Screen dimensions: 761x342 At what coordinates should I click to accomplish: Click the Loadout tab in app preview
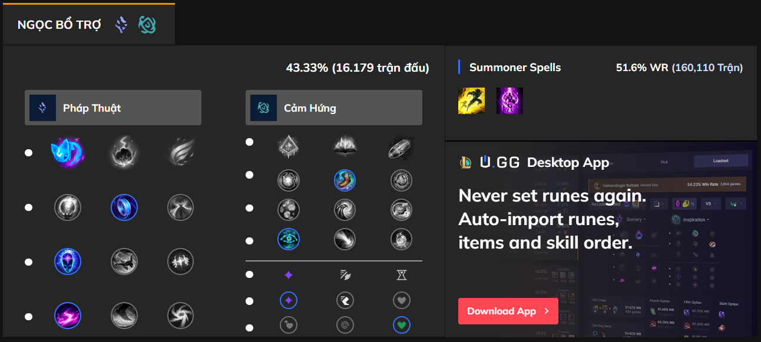coord(720,160)
